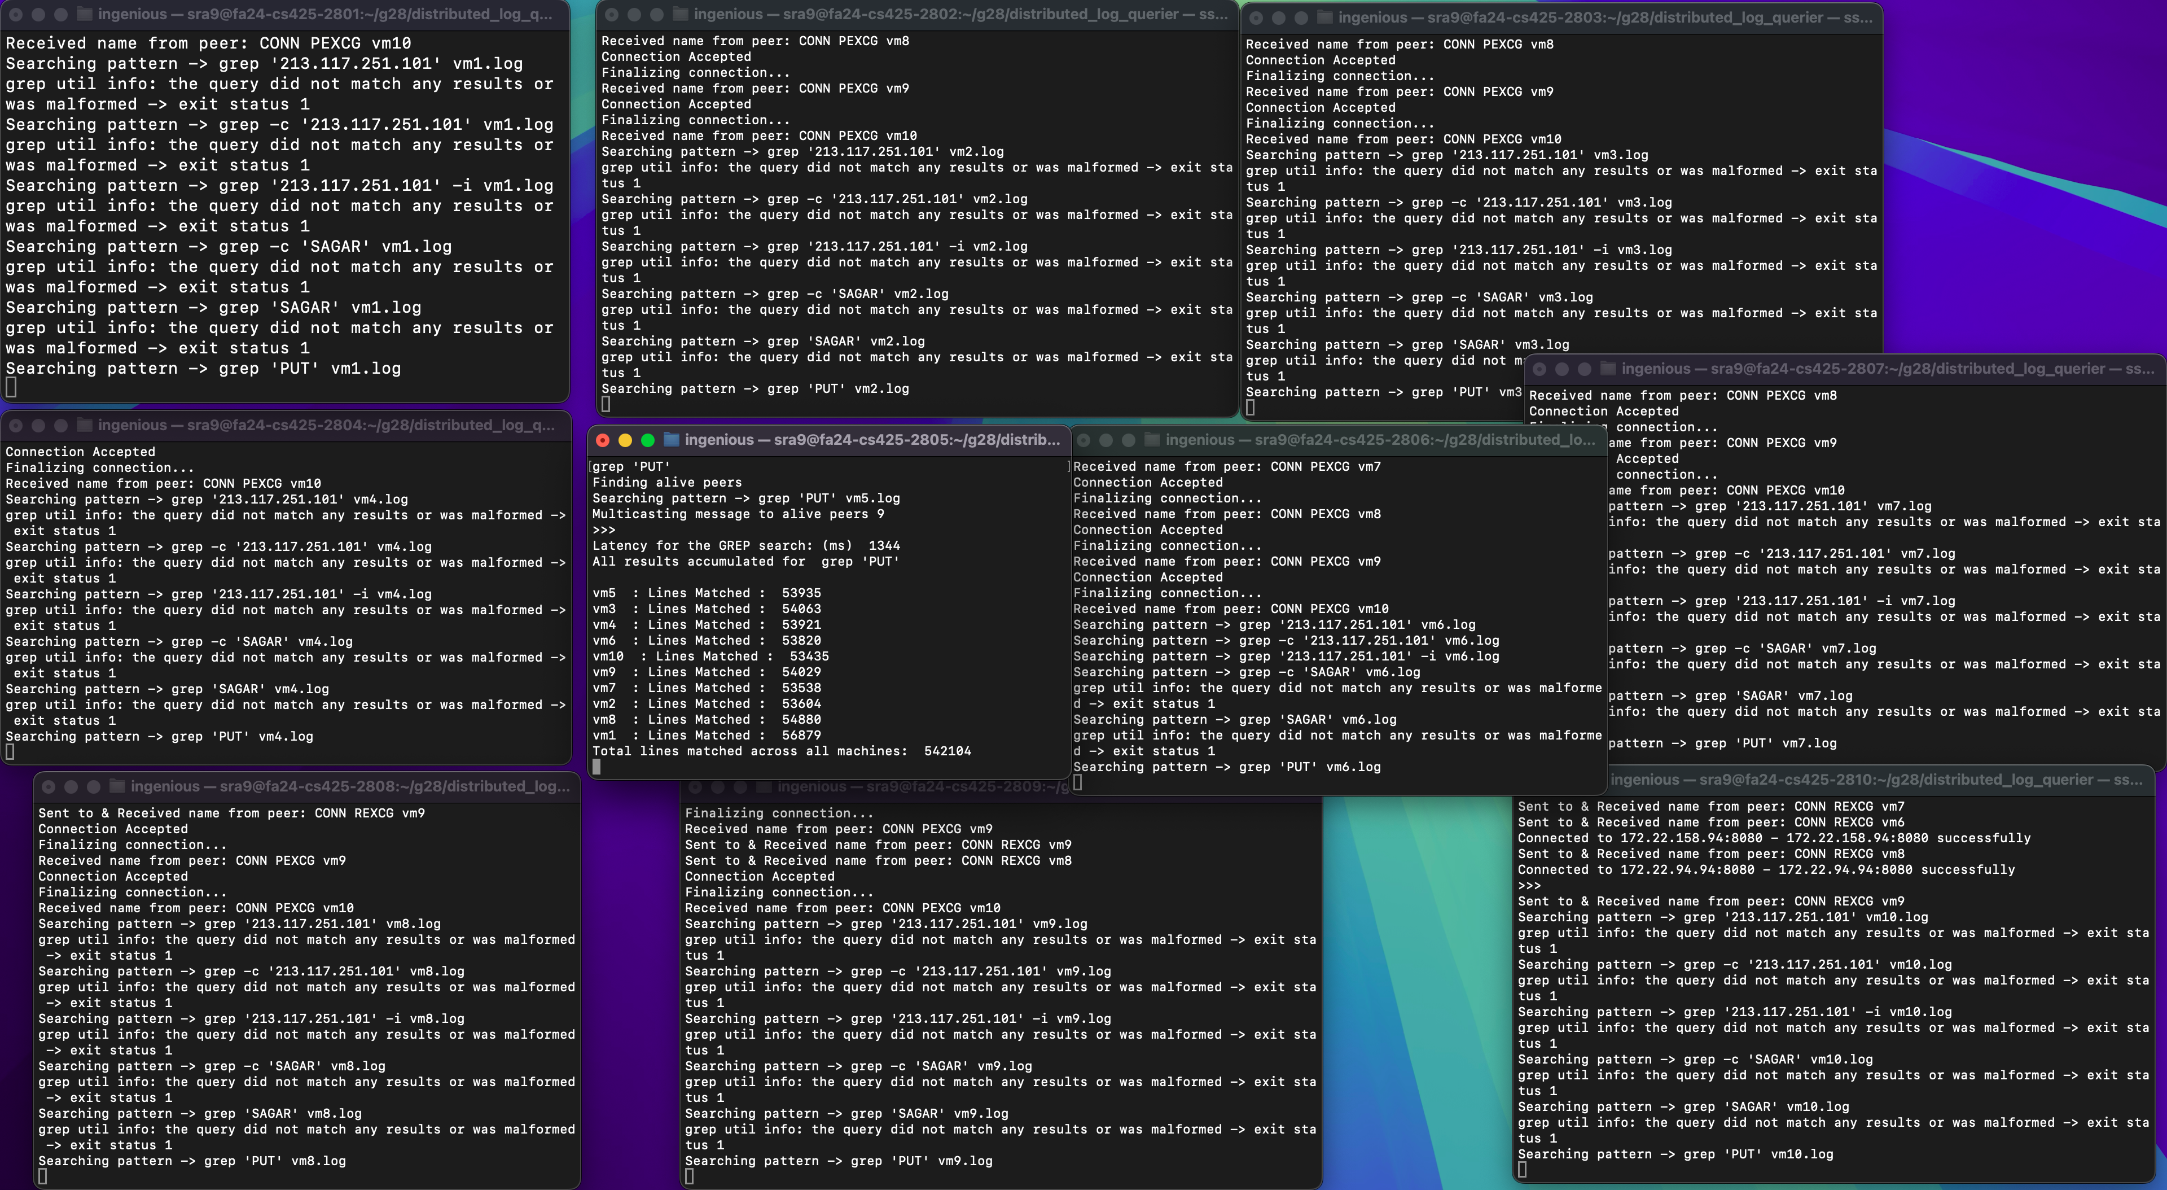Click the cursor block in the 2805 terminal
The width and height of the screenshot is (2167, 1190).
tap(596, 767)
